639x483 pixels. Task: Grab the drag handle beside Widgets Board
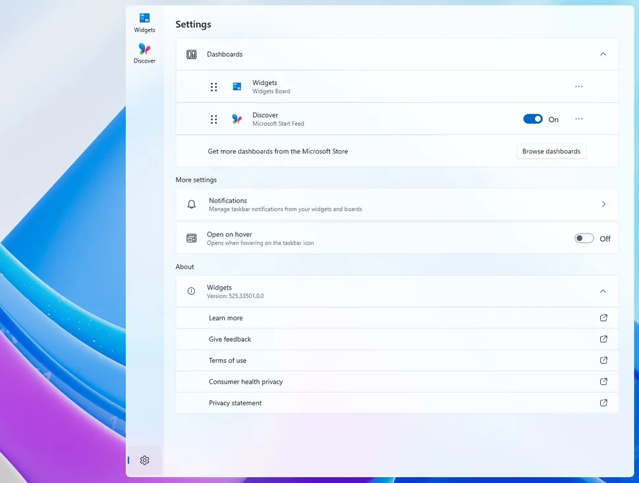pyautogui.click(x=213, y=86)
